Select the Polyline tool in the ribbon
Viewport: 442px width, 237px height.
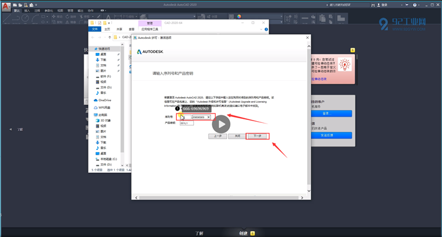[16, 18]
